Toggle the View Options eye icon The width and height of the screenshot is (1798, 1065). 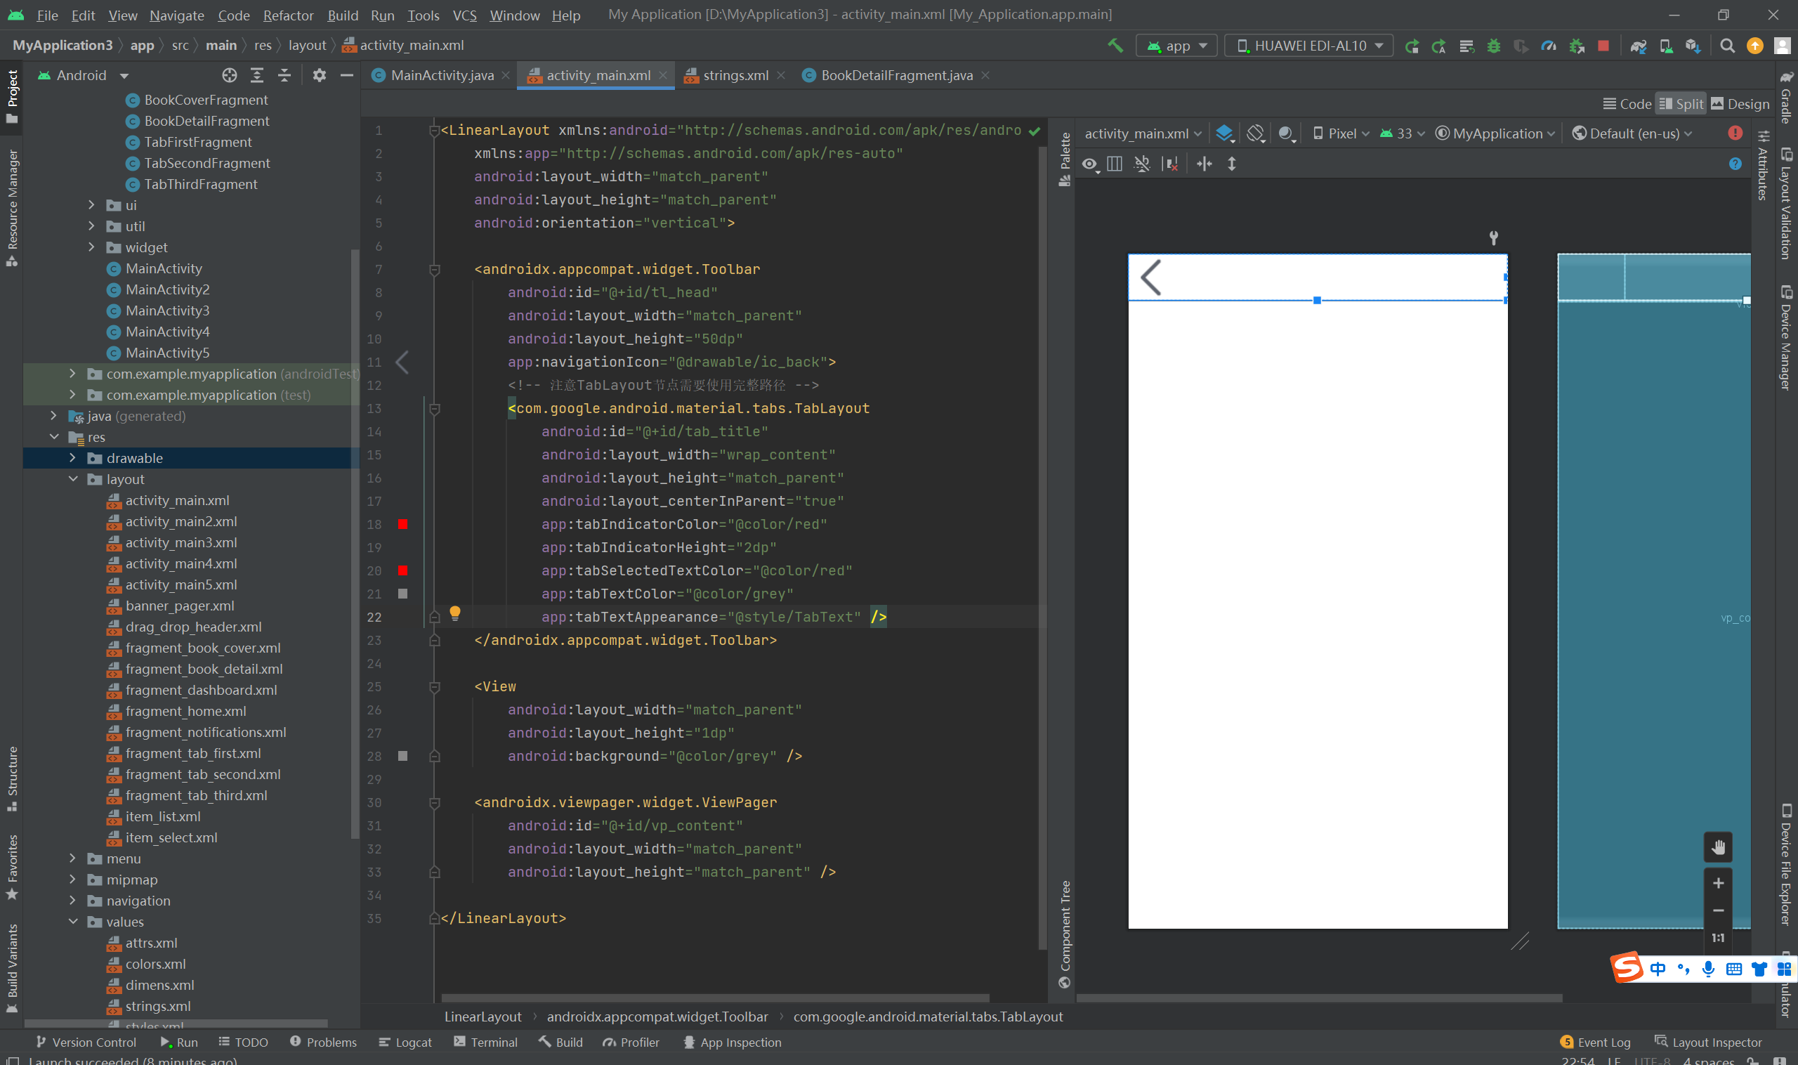(1089, 164)
